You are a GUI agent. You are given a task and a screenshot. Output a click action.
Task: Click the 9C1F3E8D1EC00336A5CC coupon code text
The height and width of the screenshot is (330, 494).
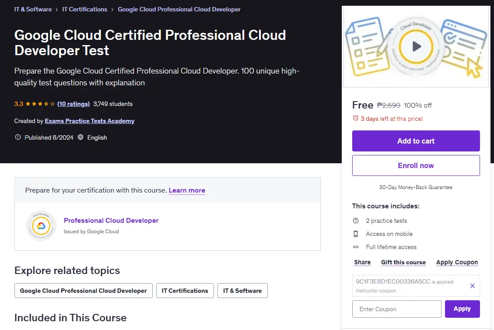tap(393, 281)
